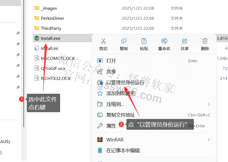Expand the WinRAR submenu chevron
The height and width of the screenshot is (162, 228).
pos(209,140)
